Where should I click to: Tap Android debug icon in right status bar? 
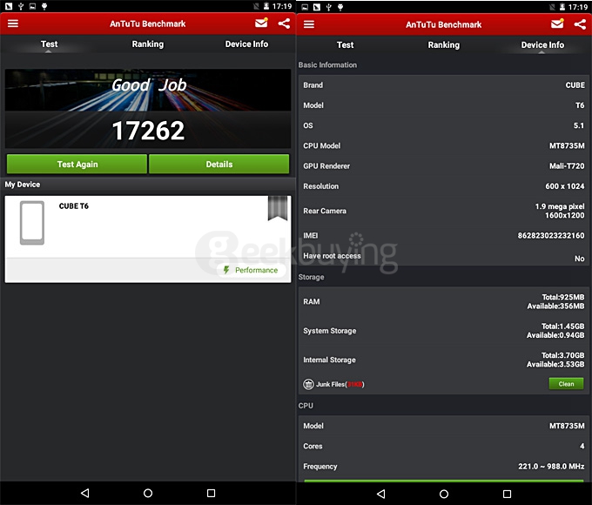click(340, 7)
